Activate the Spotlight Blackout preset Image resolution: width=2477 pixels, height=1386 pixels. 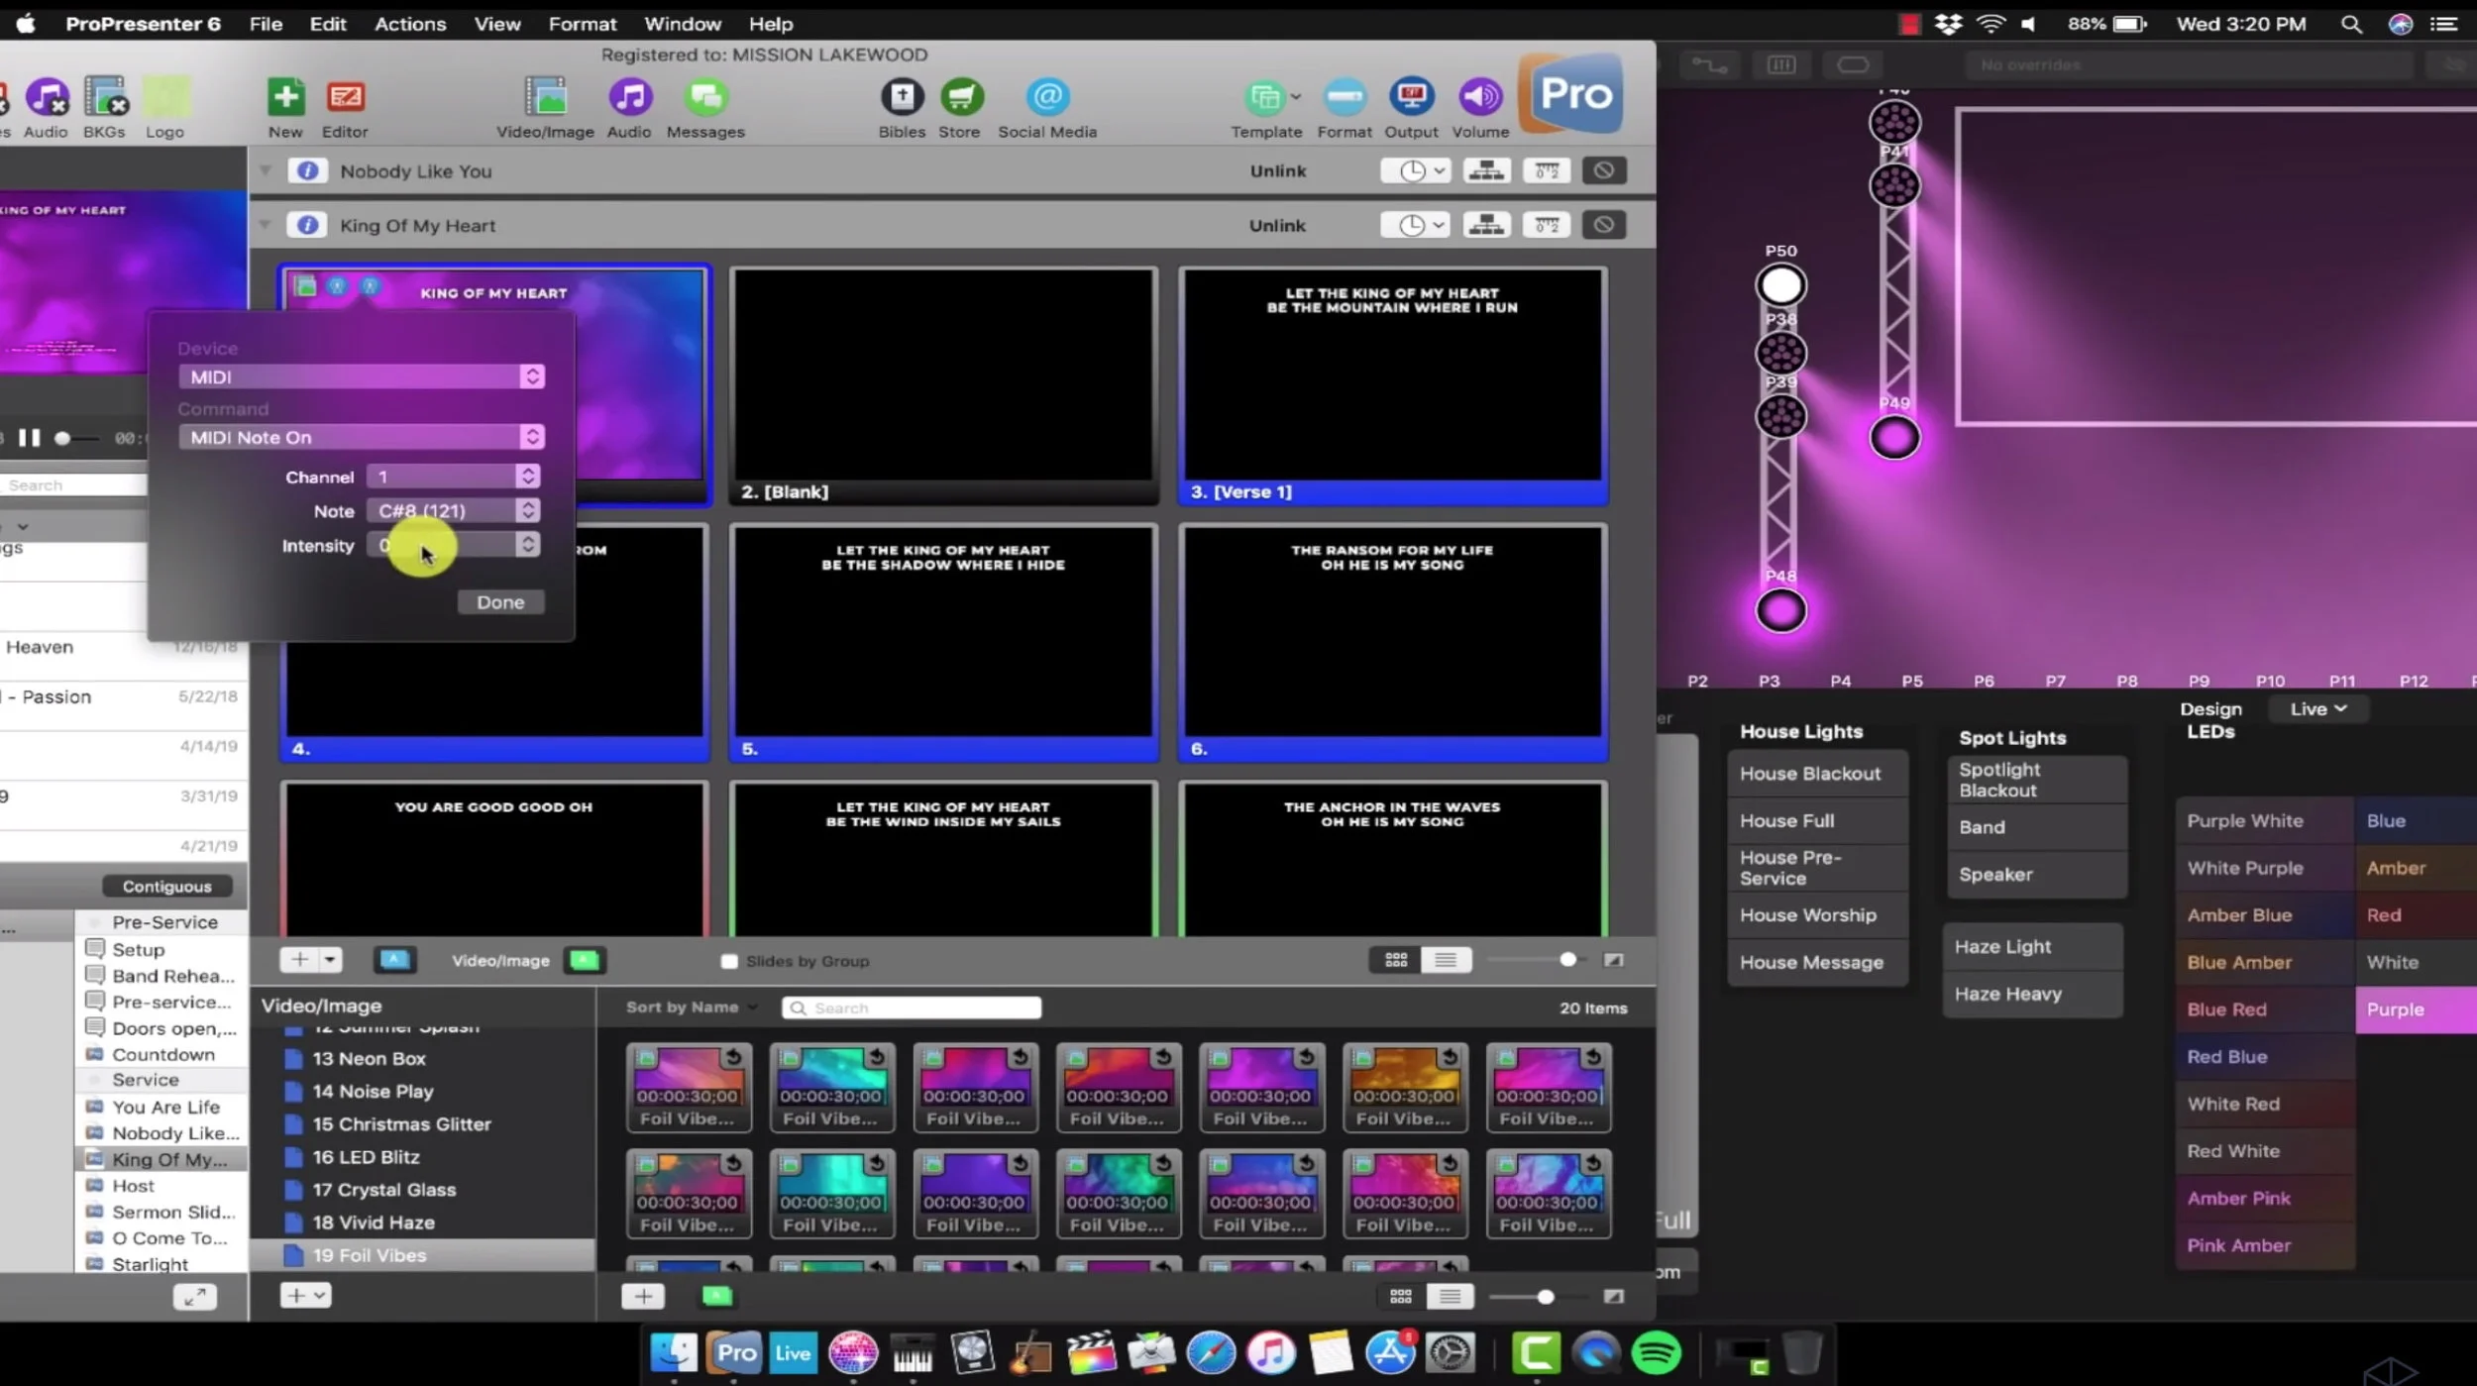tap(2036, 780)
